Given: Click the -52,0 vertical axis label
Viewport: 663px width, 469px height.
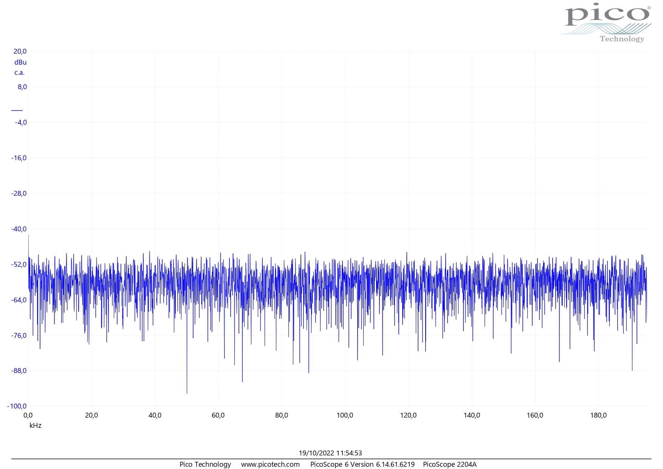Looking at the screenshot, I should coord(19,265).
